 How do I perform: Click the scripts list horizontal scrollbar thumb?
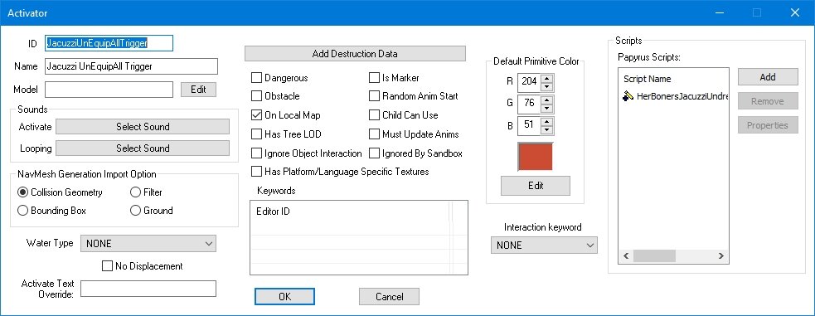(x=654, y=255)
